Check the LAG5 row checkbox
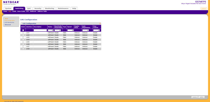210x102 pixels. click(23, 42)
